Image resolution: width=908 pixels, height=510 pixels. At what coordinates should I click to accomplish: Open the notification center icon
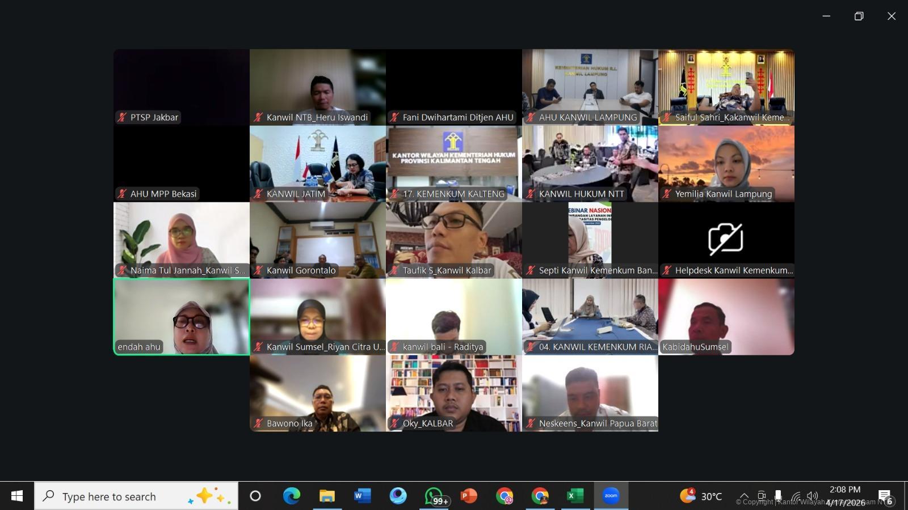[885, 496]
